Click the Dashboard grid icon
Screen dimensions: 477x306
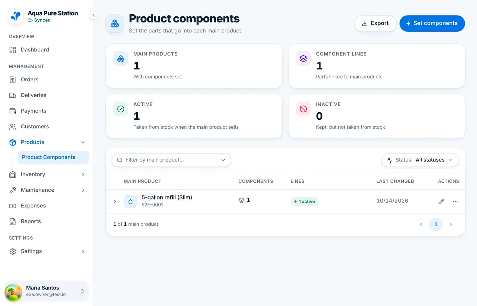pyautogui.click(x=13, y=50)
